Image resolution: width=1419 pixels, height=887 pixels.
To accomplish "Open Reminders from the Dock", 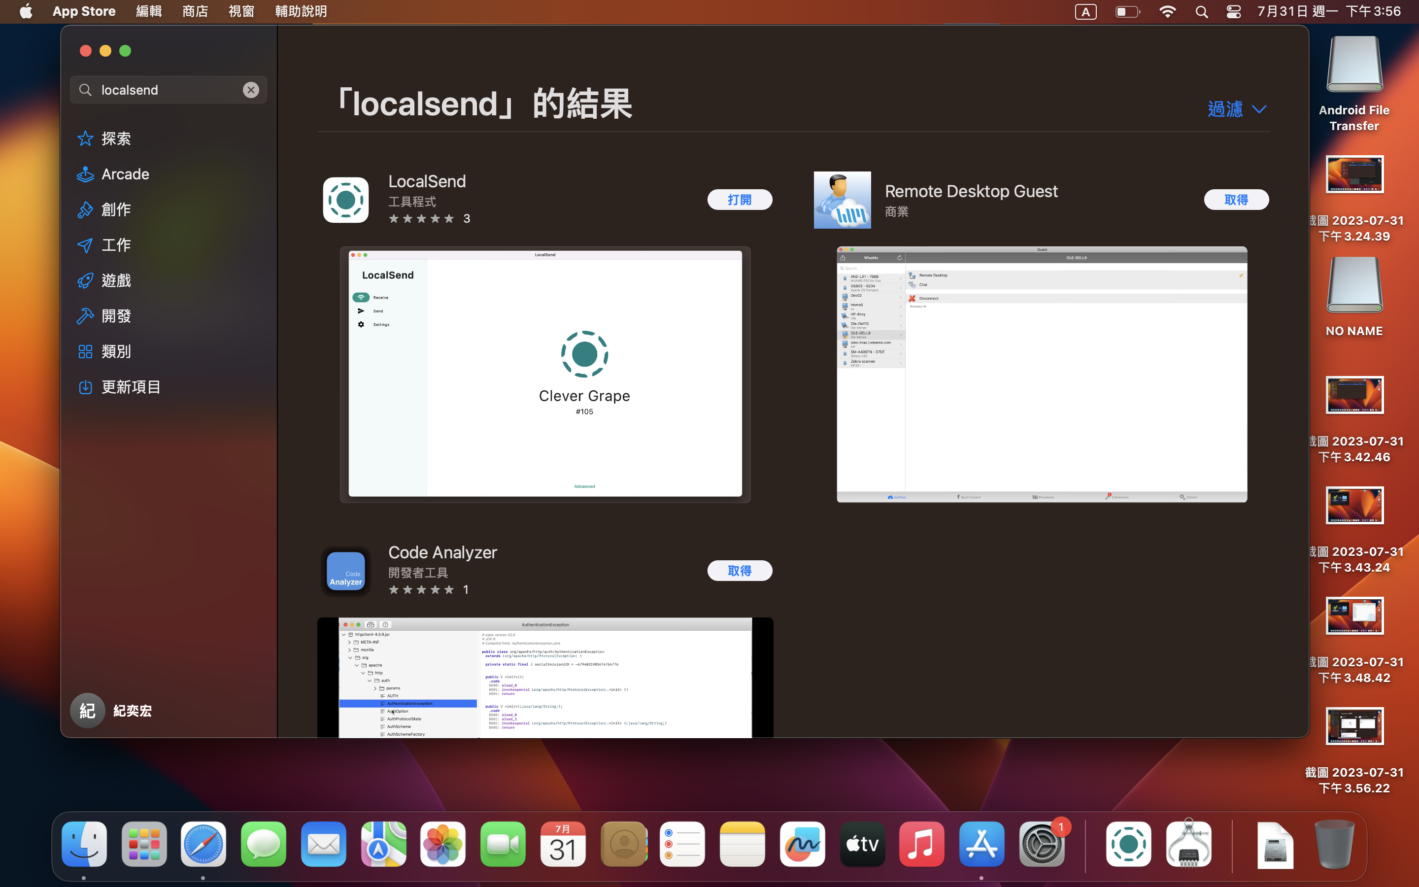I will (682, 844).
